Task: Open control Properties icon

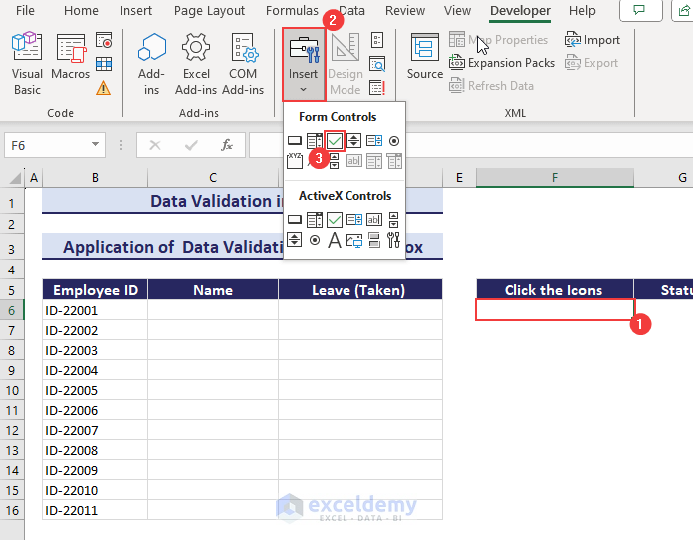Action: coord(377,40)
